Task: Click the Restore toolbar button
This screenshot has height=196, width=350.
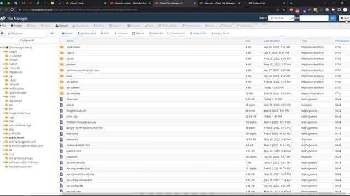Action: (x=115, y=26)
